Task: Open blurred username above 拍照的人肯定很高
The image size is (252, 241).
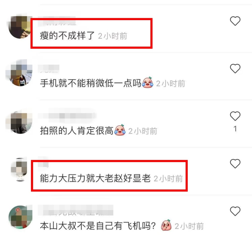Action: 67,115
